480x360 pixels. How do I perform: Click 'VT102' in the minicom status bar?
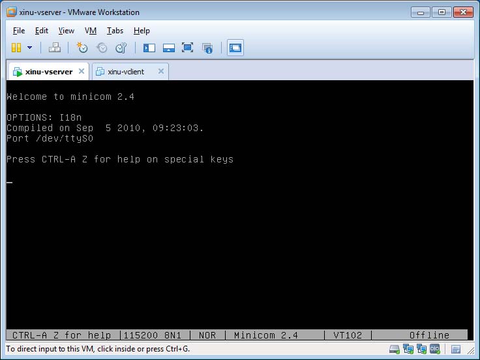(x=348, y=335)
